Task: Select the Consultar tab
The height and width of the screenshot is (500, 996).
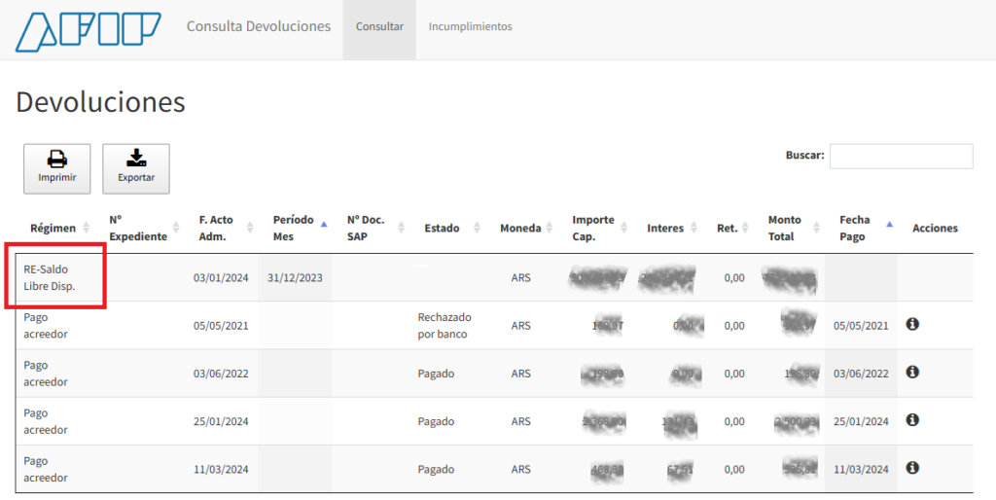Action: (379, 26)
